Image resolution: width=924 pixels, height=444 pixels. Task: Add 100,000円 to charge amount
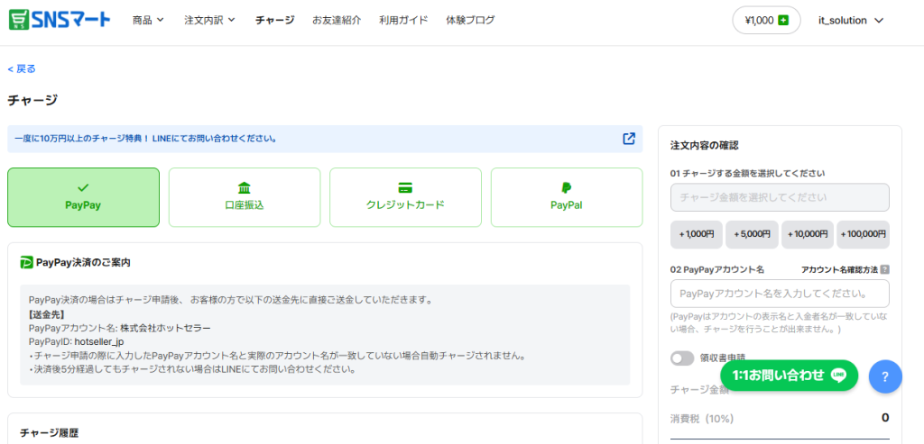point(864,234)
